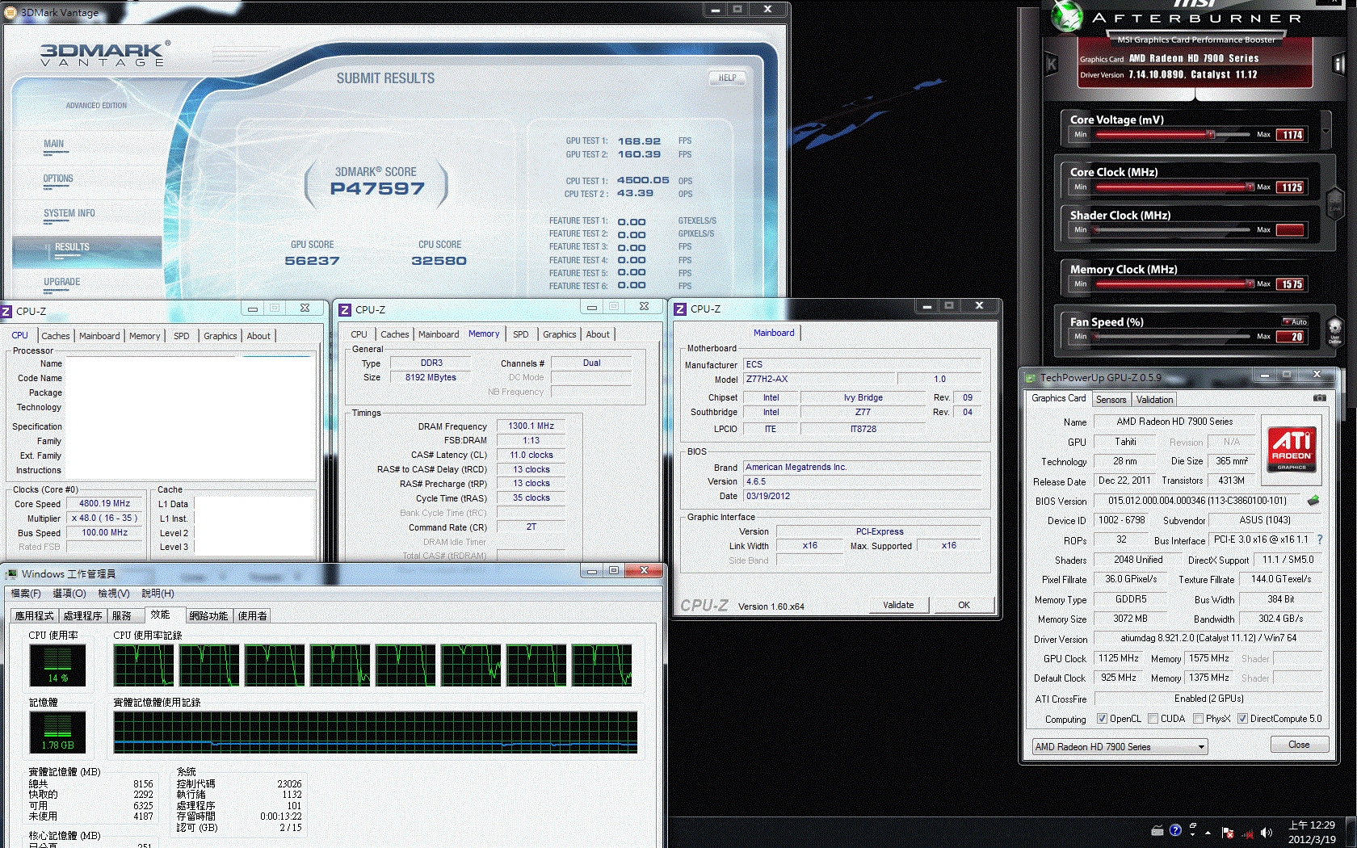Viewport: 1357px width, 848px height.
Task: Click the Core Voltage value field 1174
Action: (x=1291, y=135)
